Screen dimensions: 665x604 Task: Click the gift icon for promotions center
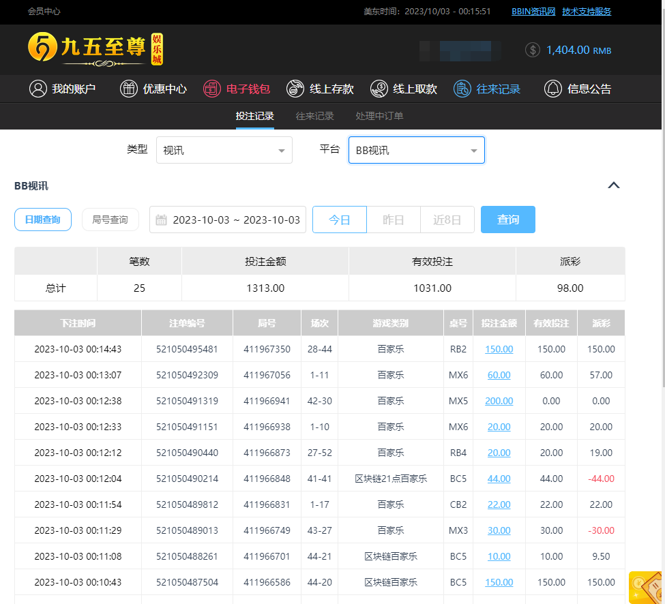(x=128, y=89)
